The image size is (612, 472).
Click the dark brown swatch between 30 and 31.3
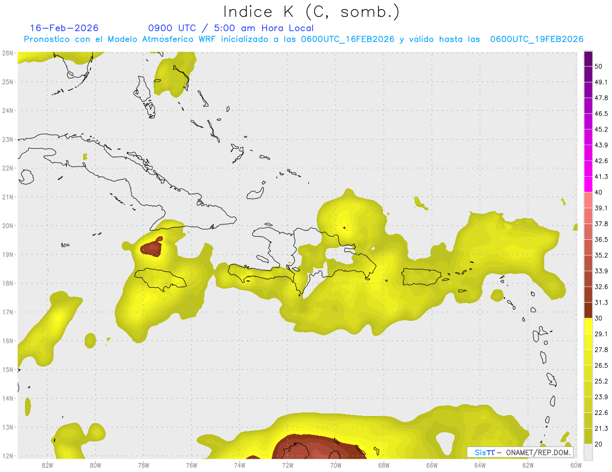pyautogui.click(x=588, y=310)
